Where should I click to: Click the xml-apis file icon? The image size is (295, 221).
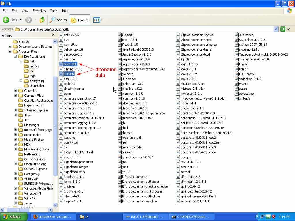pyautogui.click(x=237, y=98)
